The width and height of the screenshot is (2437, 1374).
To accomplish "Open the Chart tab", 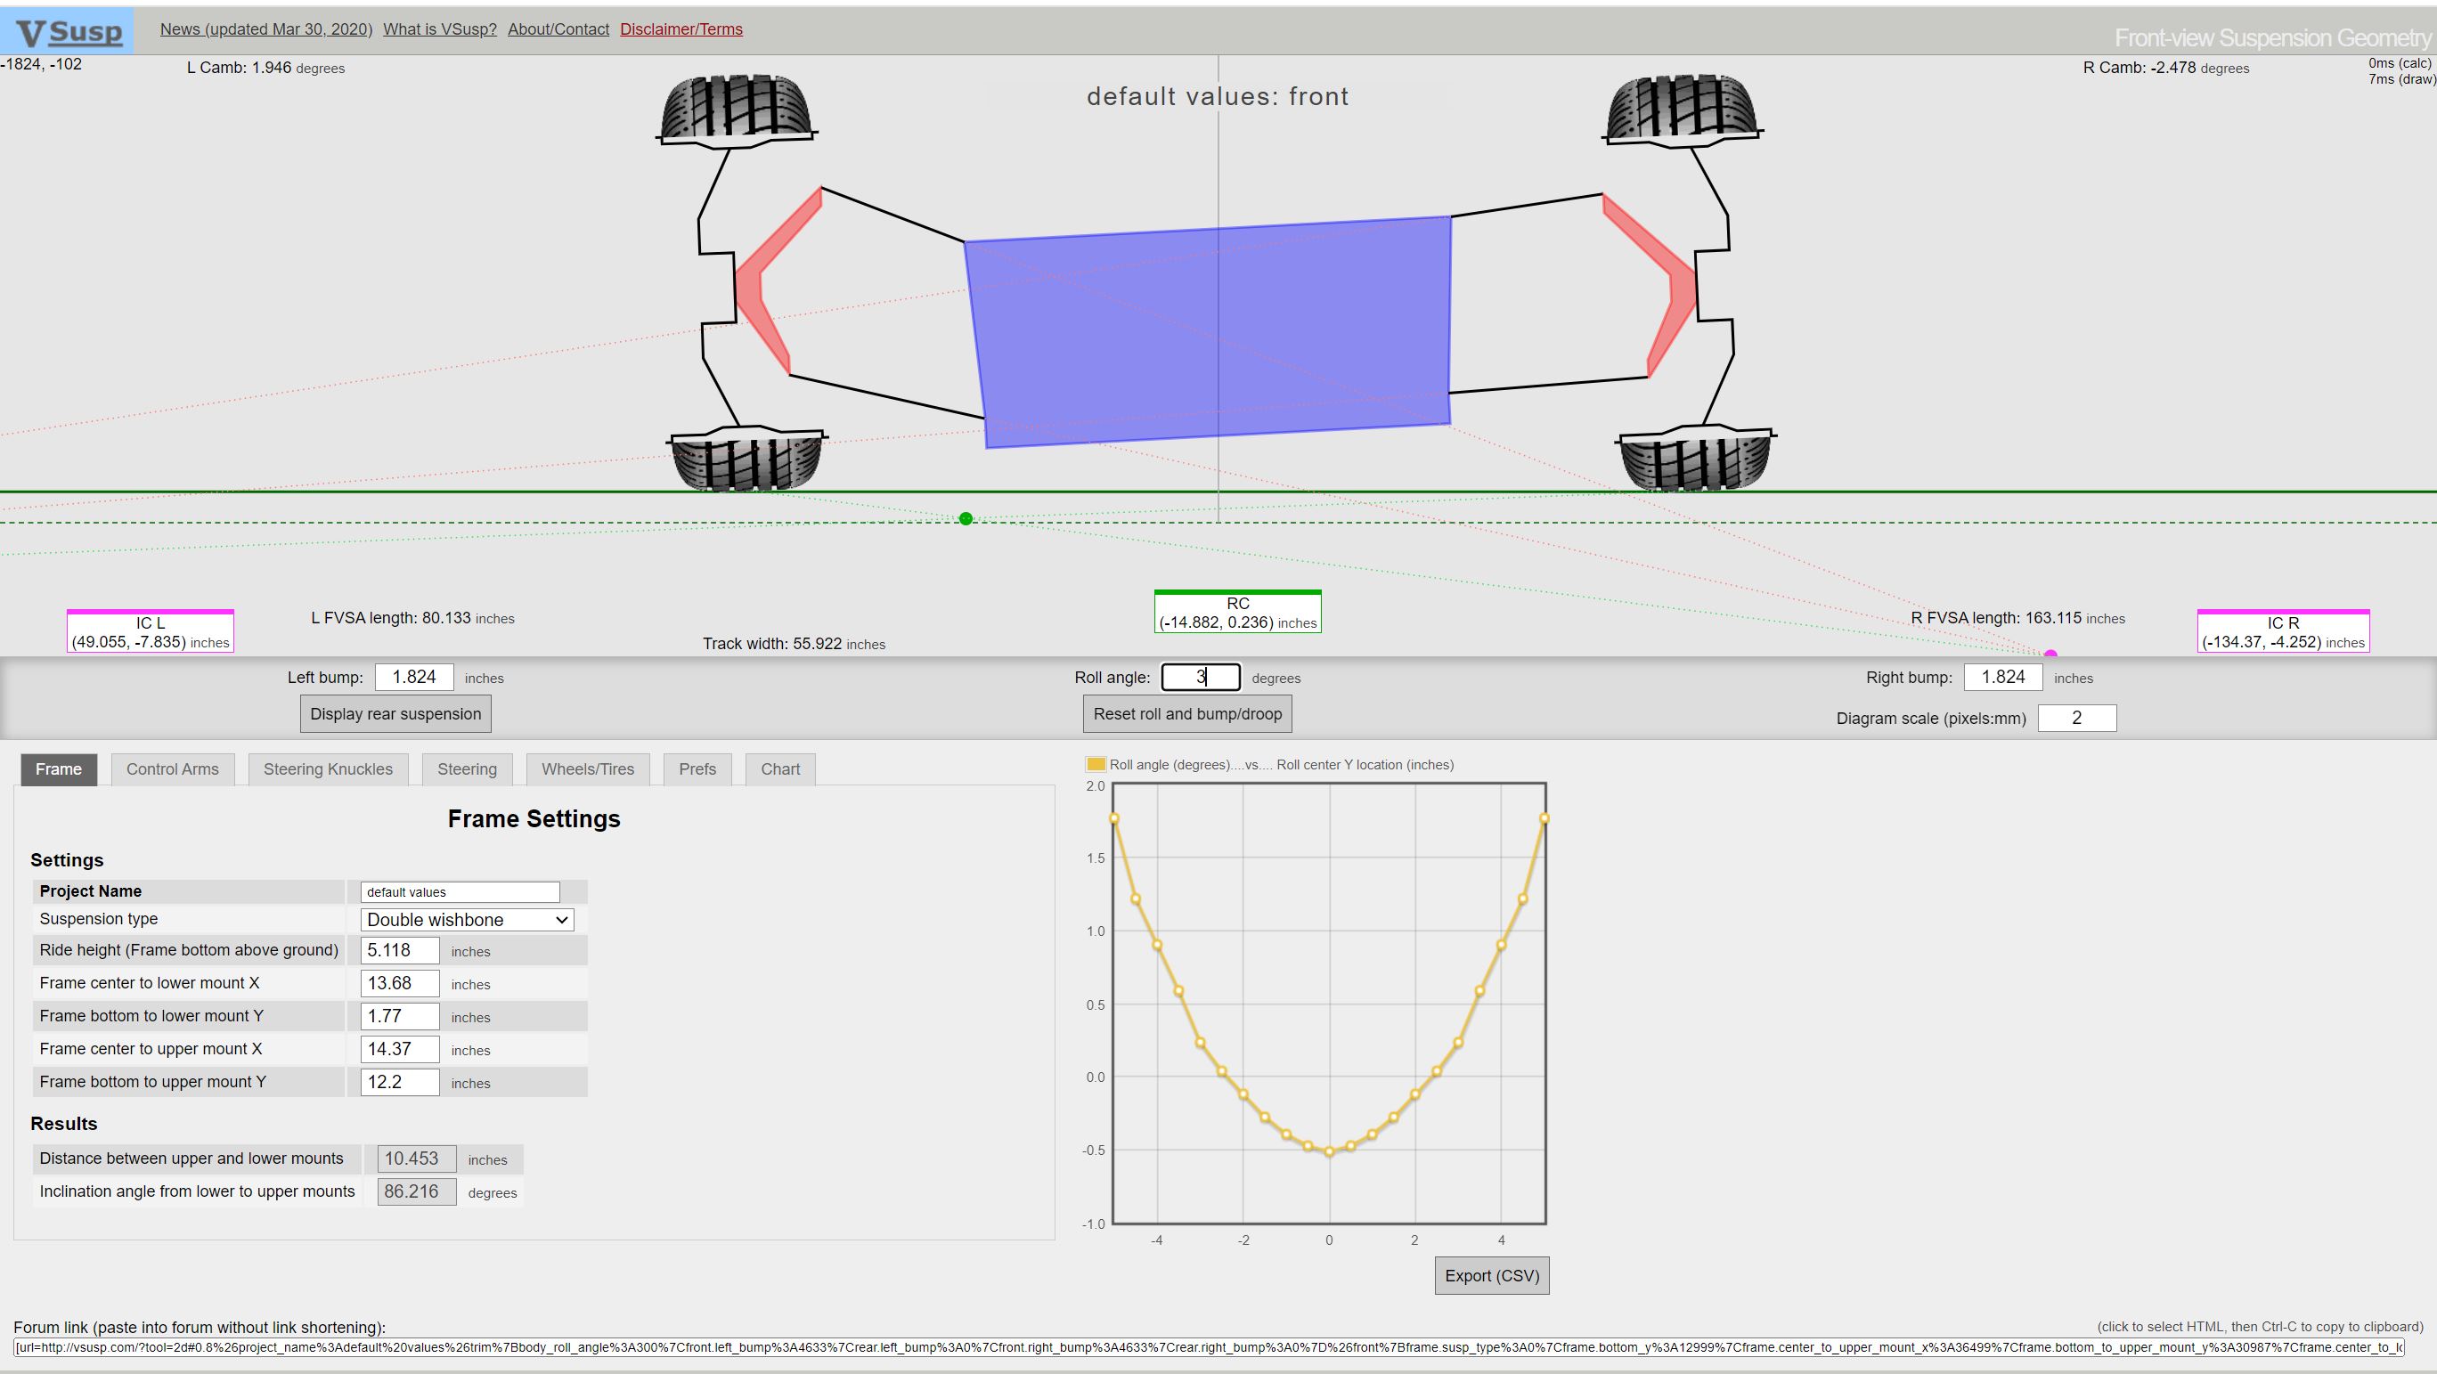I will pyautogui.click(x=779, y=768).
